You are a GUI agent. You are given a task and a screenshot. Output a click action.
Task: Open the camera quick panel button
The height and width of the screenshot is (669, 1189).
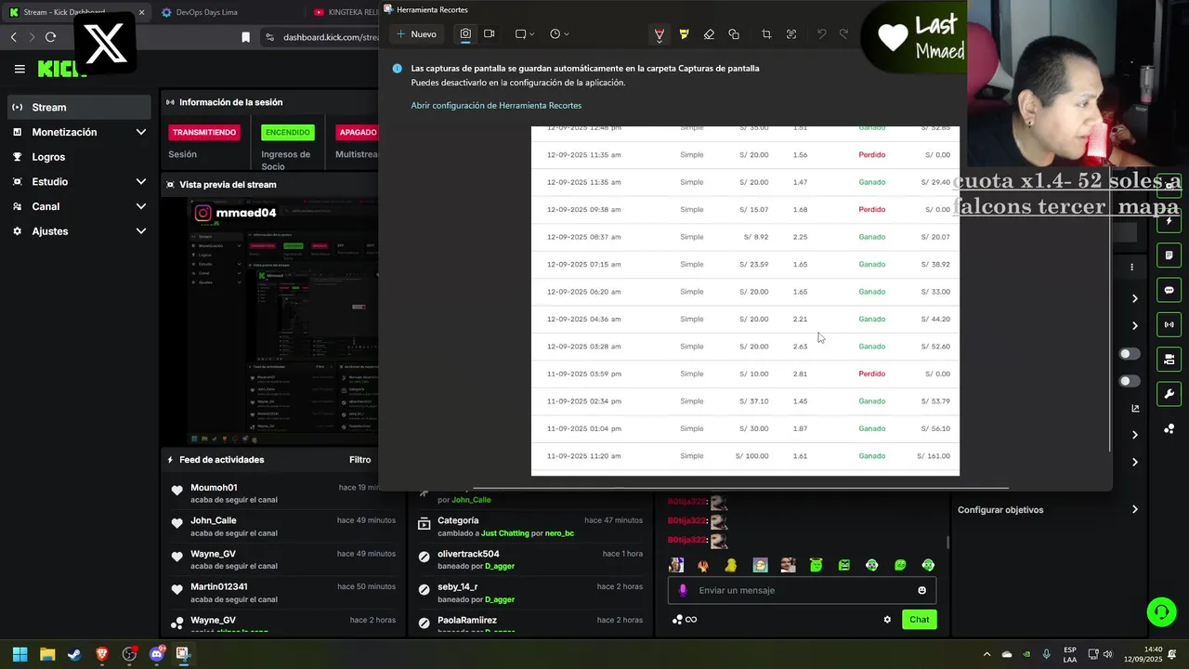1169,359
